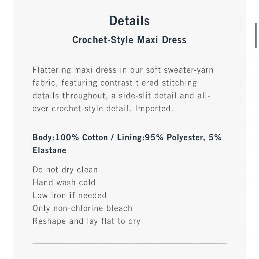
Task: Click the Low iron if needed line
Action: coord(69,195)
